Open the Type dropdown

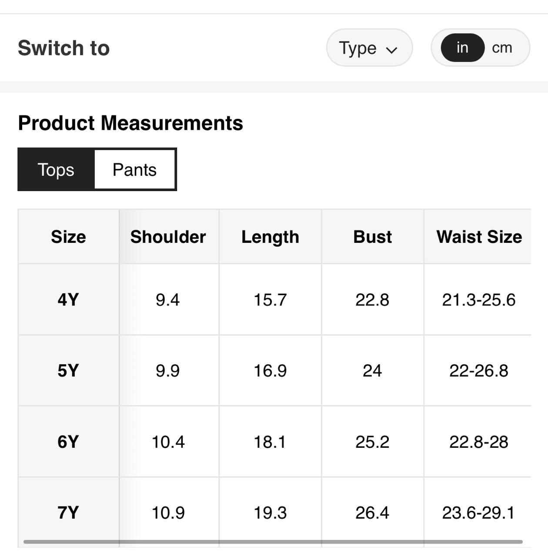pos(368,48)
